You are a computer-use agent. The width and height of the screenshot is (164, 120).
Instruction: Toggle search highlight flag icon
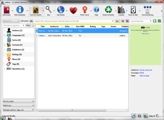pyautogui.click(x=127, y=21)
